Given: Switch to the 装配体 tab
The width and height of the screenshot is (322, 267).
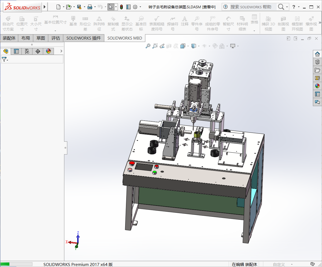Looking at the screenshot, I should [9, 38].
